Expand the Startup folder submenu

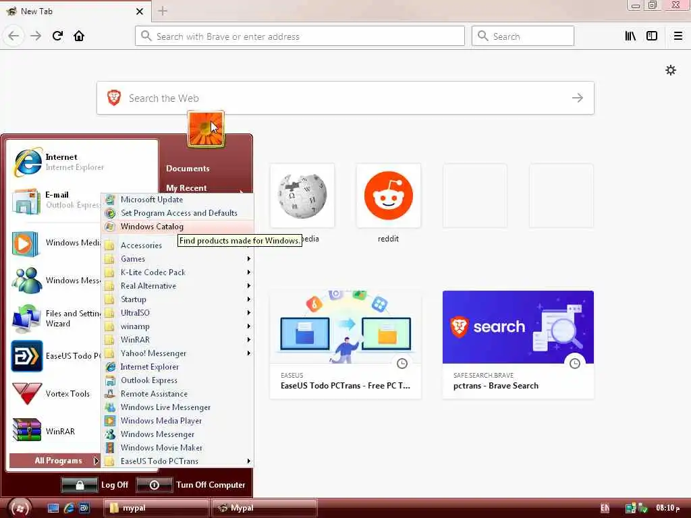pos(178,299)
